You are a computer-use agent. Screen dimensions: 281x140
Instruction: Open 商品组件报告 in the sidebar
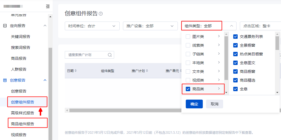coord(23,124)
